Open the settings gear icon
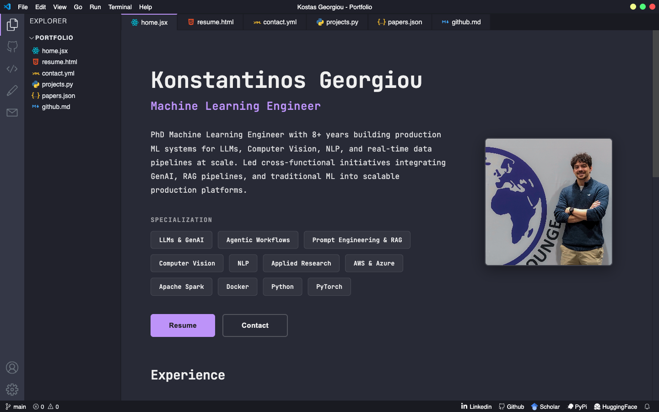 click(x=12, y=390)
